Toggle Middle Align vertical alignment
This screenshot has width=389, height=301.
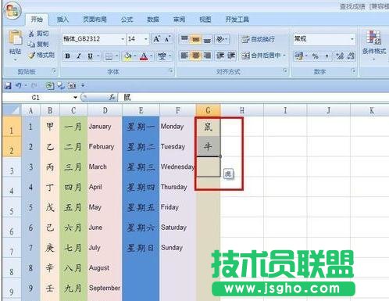coord(195,39)
